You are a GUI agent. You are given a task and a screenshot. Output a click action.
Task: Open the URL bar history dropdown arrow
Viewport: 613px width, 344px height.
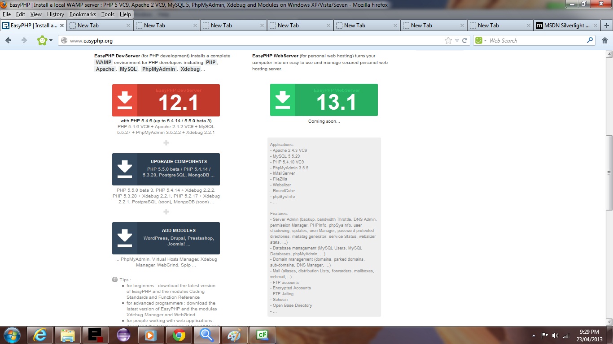tap(457, 41)
